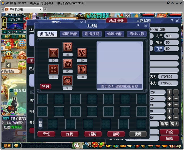Open a new tab with plus button
Image resolution: width=184 pixels, height=150 pixels.
(45, 9)
